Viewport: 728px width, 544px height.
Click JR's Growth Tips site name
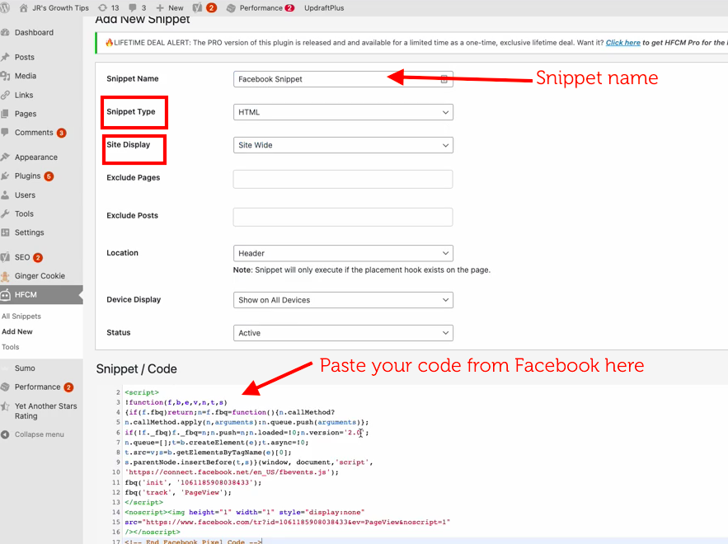tap(60, 8)
